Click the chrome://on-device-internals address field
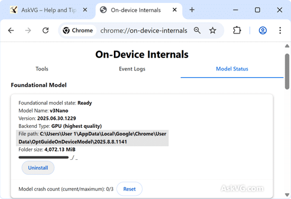 144,30
